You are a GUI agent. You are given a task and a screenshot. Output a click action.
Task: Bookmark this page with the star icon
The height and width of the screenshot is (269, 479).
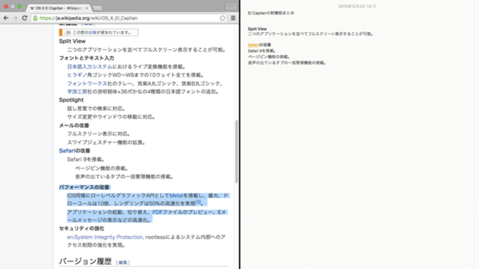pyautogui.click(x=222, y=18)
